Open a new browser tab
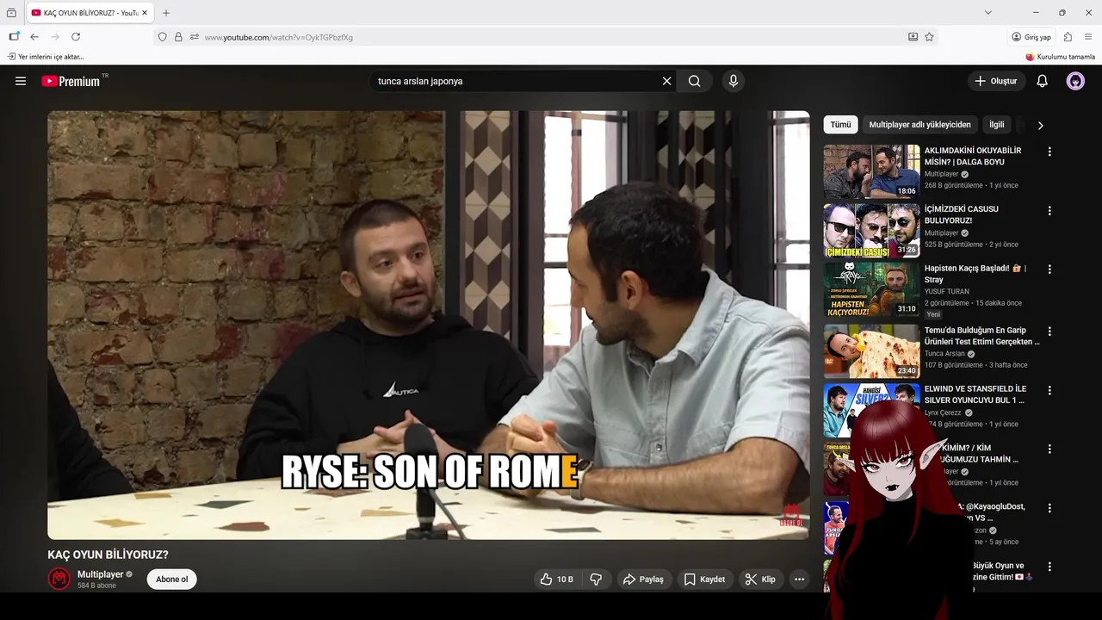 coord(166,13)
